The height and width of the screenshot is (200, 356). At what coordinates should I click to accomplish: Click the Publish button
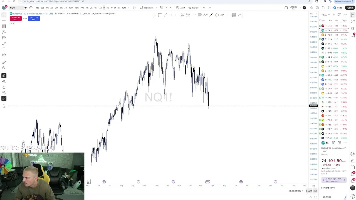coord(350,8)
